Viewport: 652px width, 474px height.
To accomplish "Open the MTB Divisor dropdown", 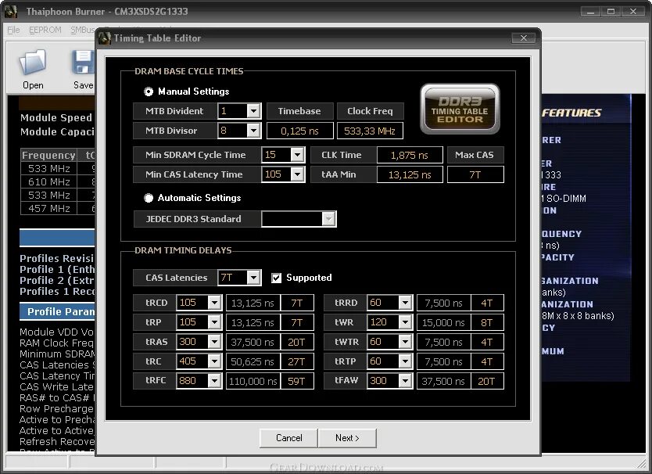I will 253,131.
